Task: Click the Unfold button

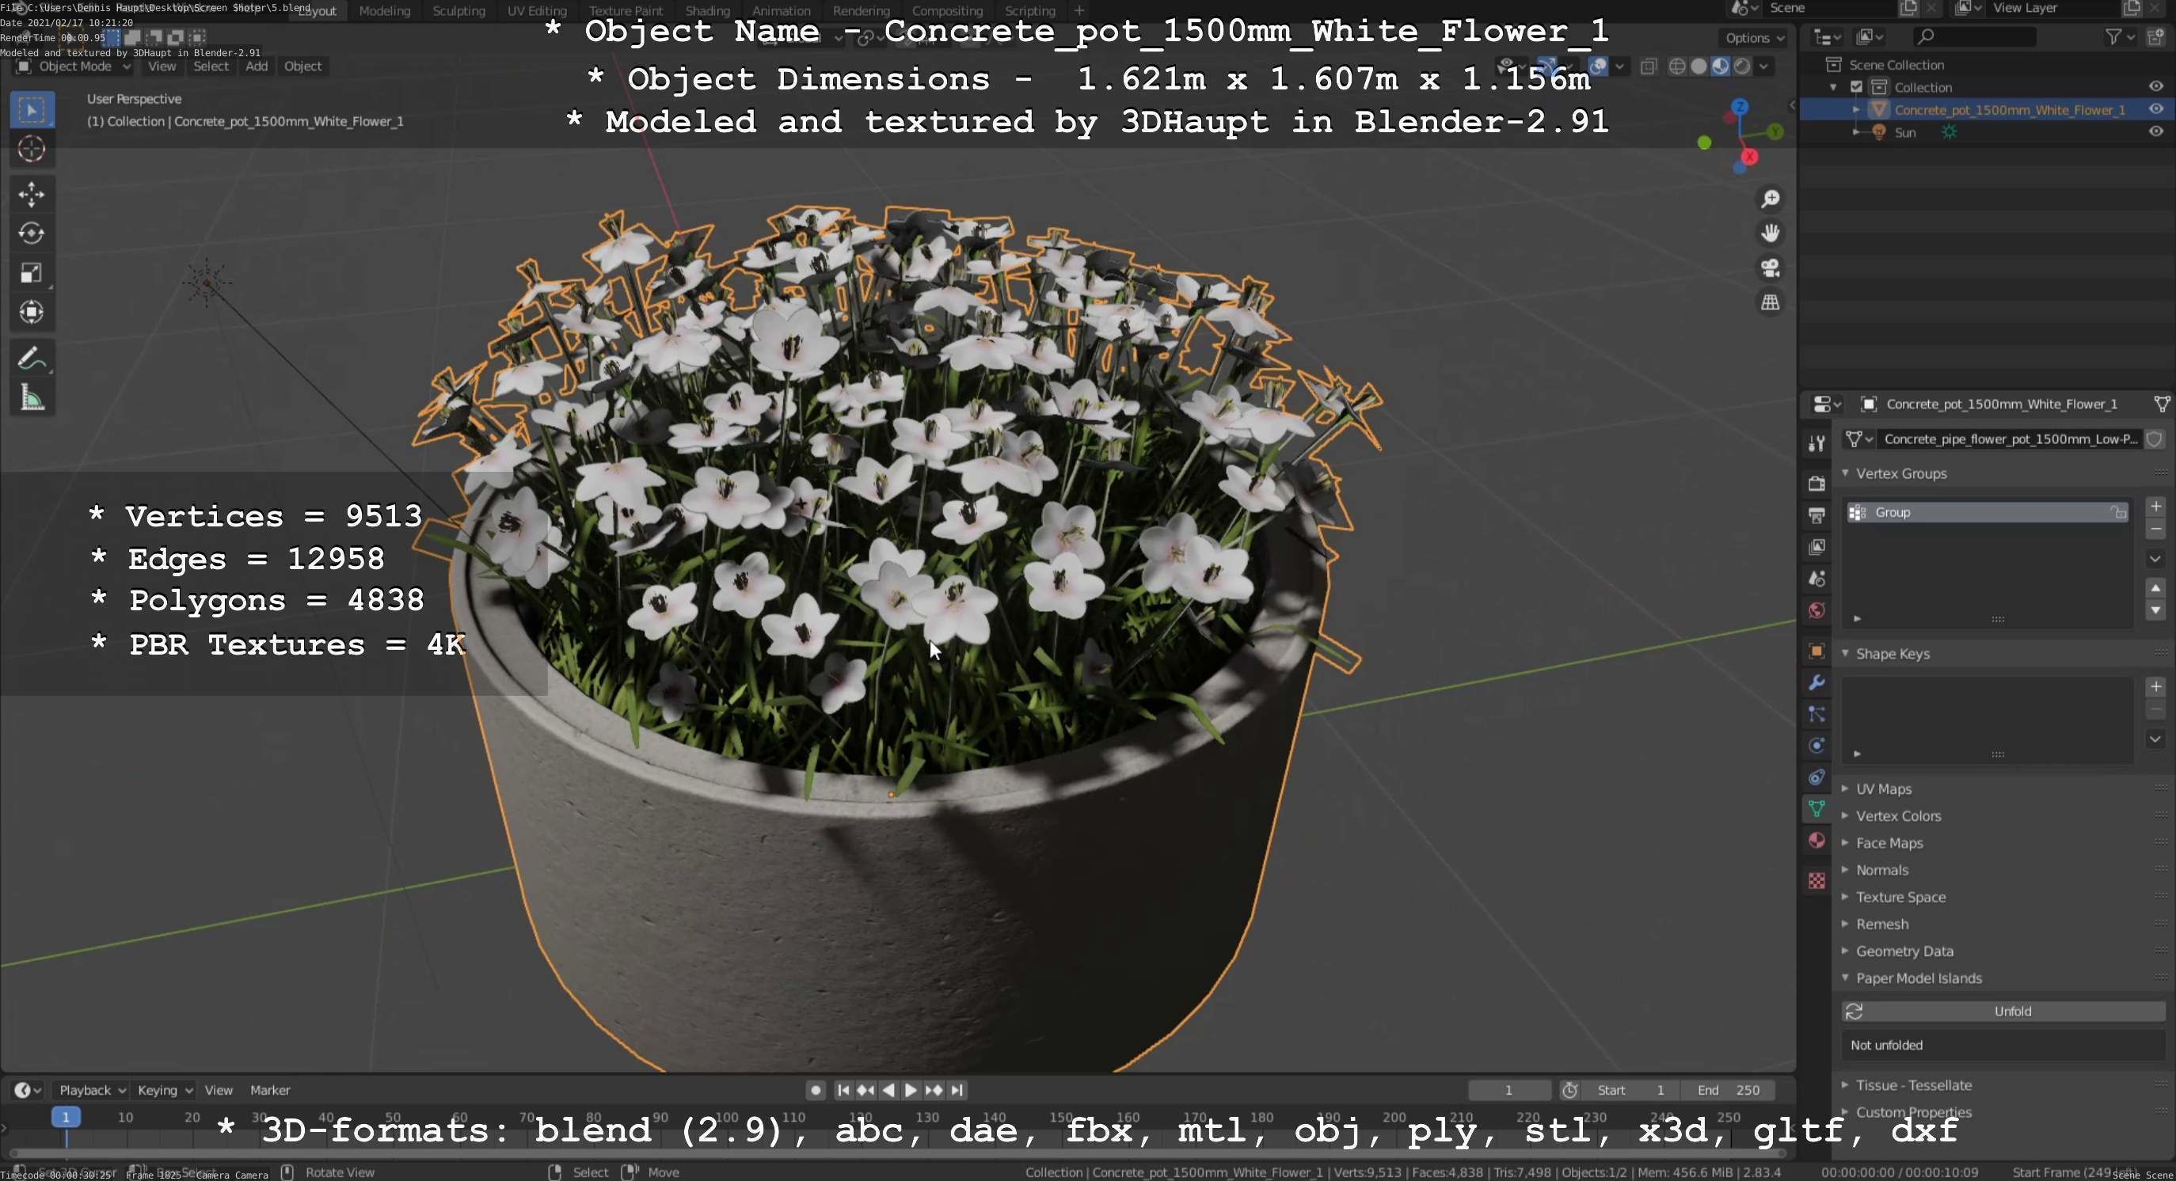Action: pyautogui.click(x=2003, y=1011)
